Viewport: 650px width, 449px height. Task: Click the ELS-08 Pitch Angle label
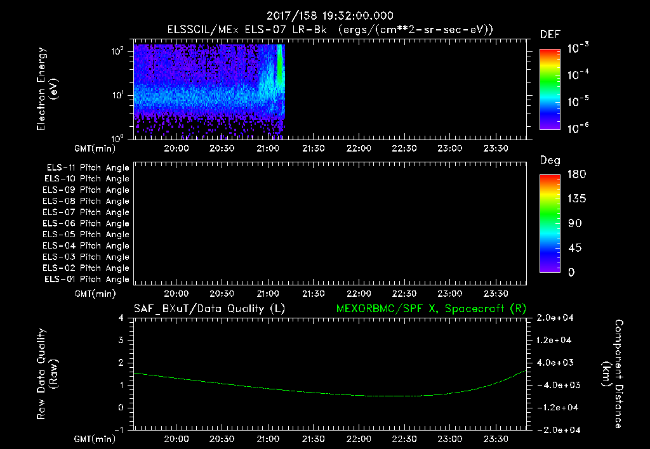(86, 201)
